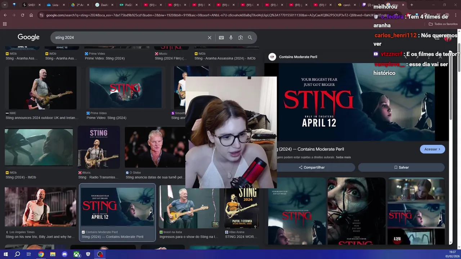The height and width of the screenshot is (259, 461).
Task: Click the Acessar button
Action: click(x=432, y=149)
